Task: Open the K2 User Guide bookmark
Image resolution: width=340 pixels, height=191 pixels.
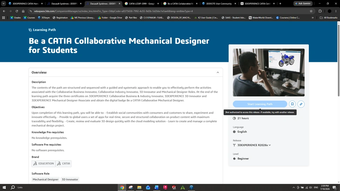Action: coord(206,18)
